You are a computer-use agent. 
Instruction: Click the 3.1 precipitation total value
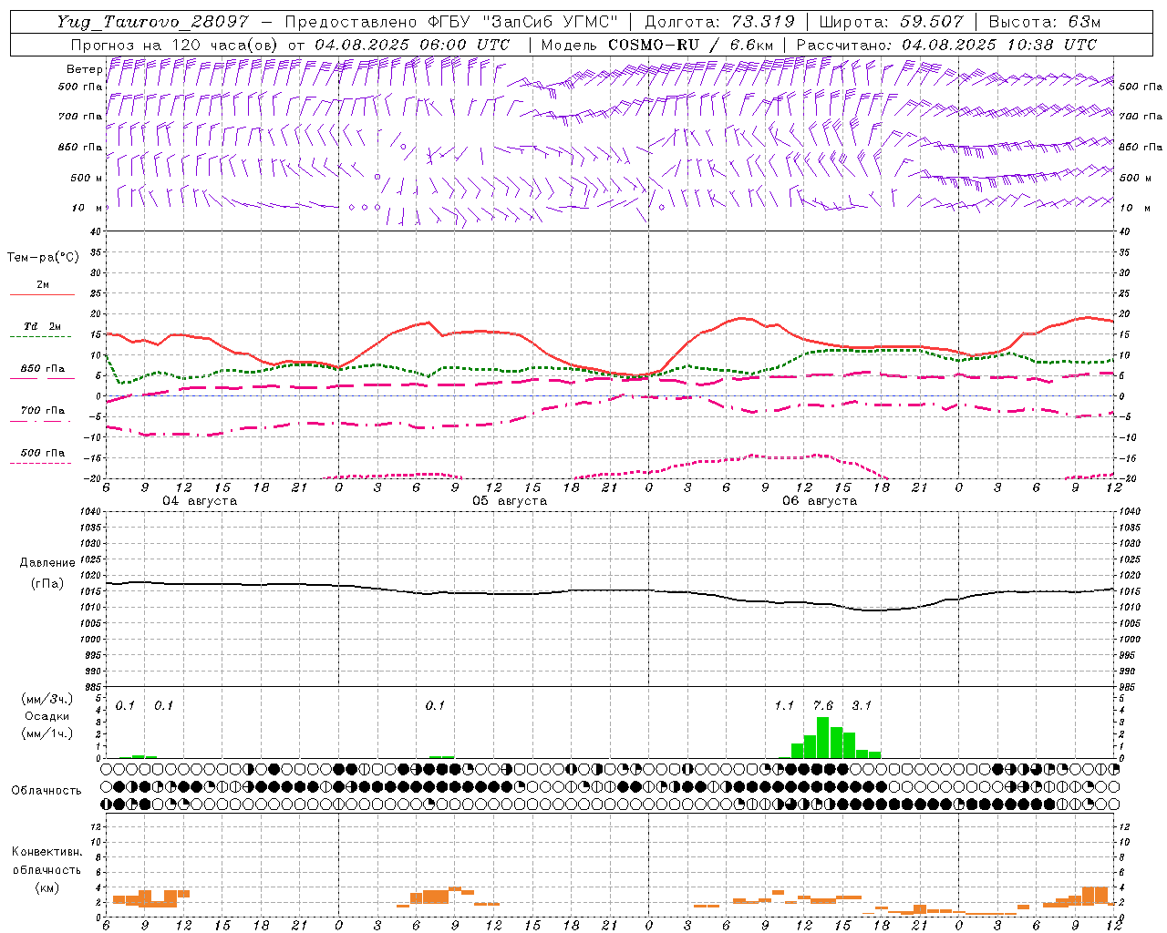(861, 705)
